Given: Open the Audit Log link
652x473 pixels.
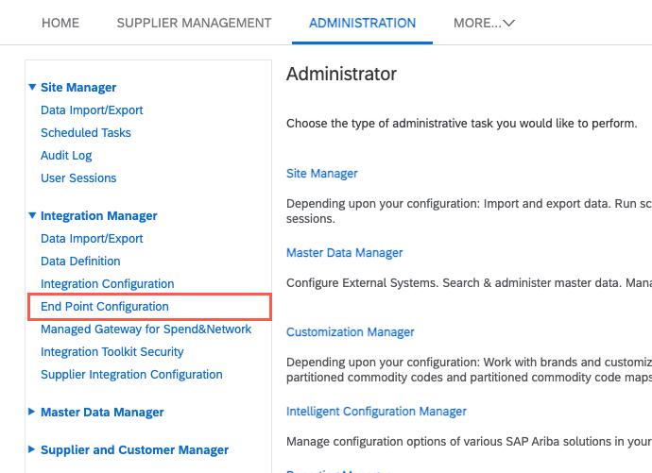Looking at the screenshot, I should click(66, 156).
